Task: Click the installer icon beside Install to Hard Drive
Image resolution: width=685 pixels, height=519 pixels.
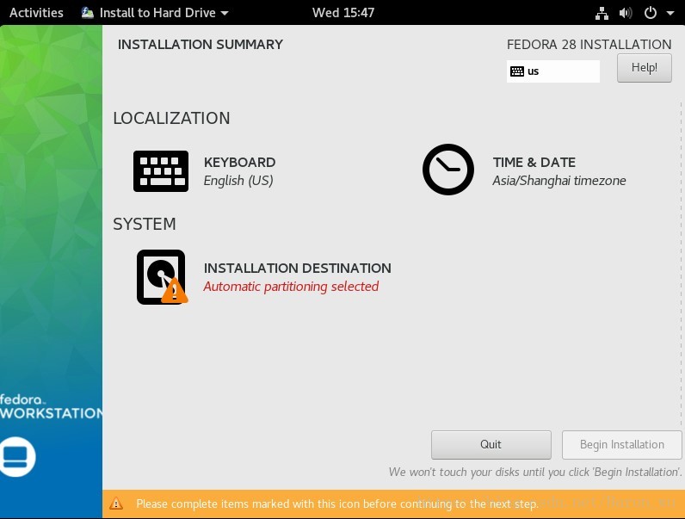Action: (x=88, y=13)
